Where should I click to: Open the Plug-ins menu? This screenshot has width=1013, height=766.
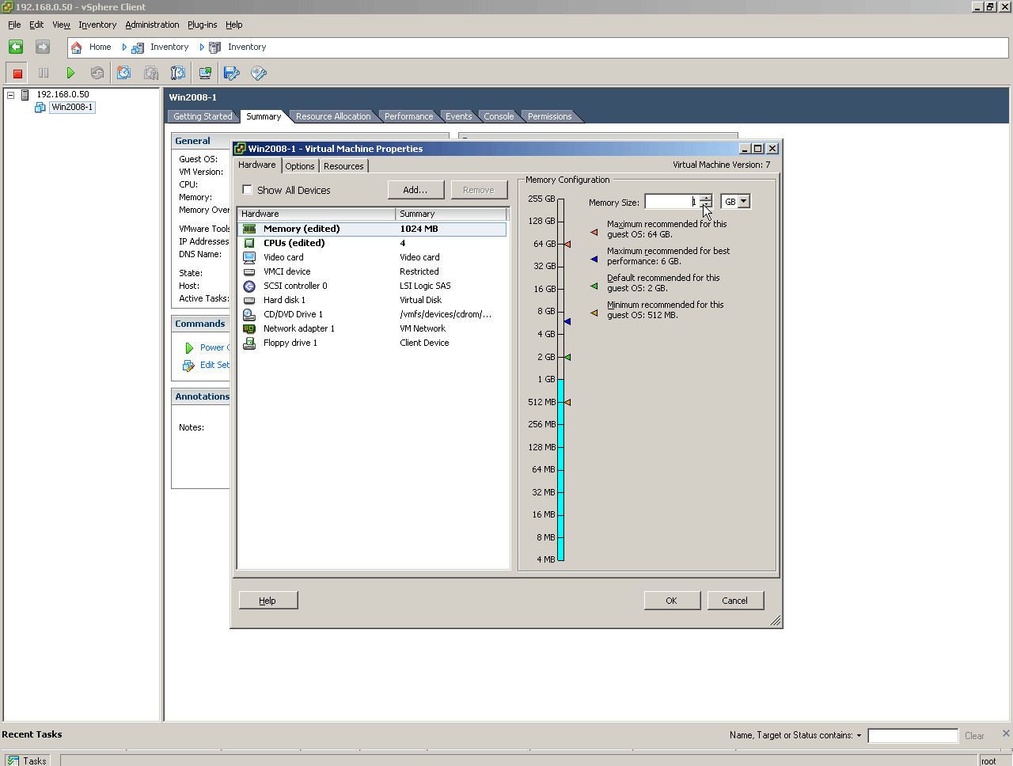(202, 25)
